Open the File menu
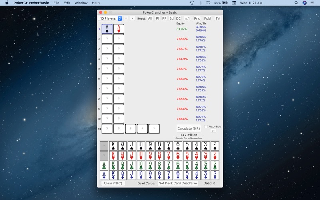 point(56,3)
